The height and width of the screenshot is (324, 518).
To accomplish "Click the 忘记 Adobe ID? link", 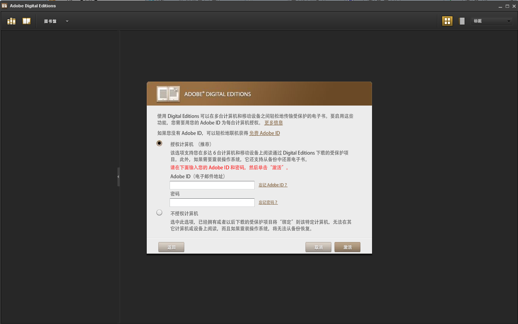I will [273, 185].
